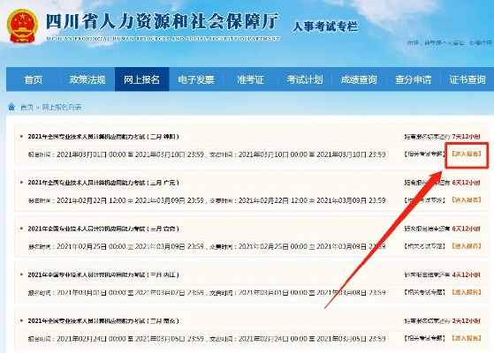Open the 准考证 navigation tab
The image size is (494, 353).
250,79
